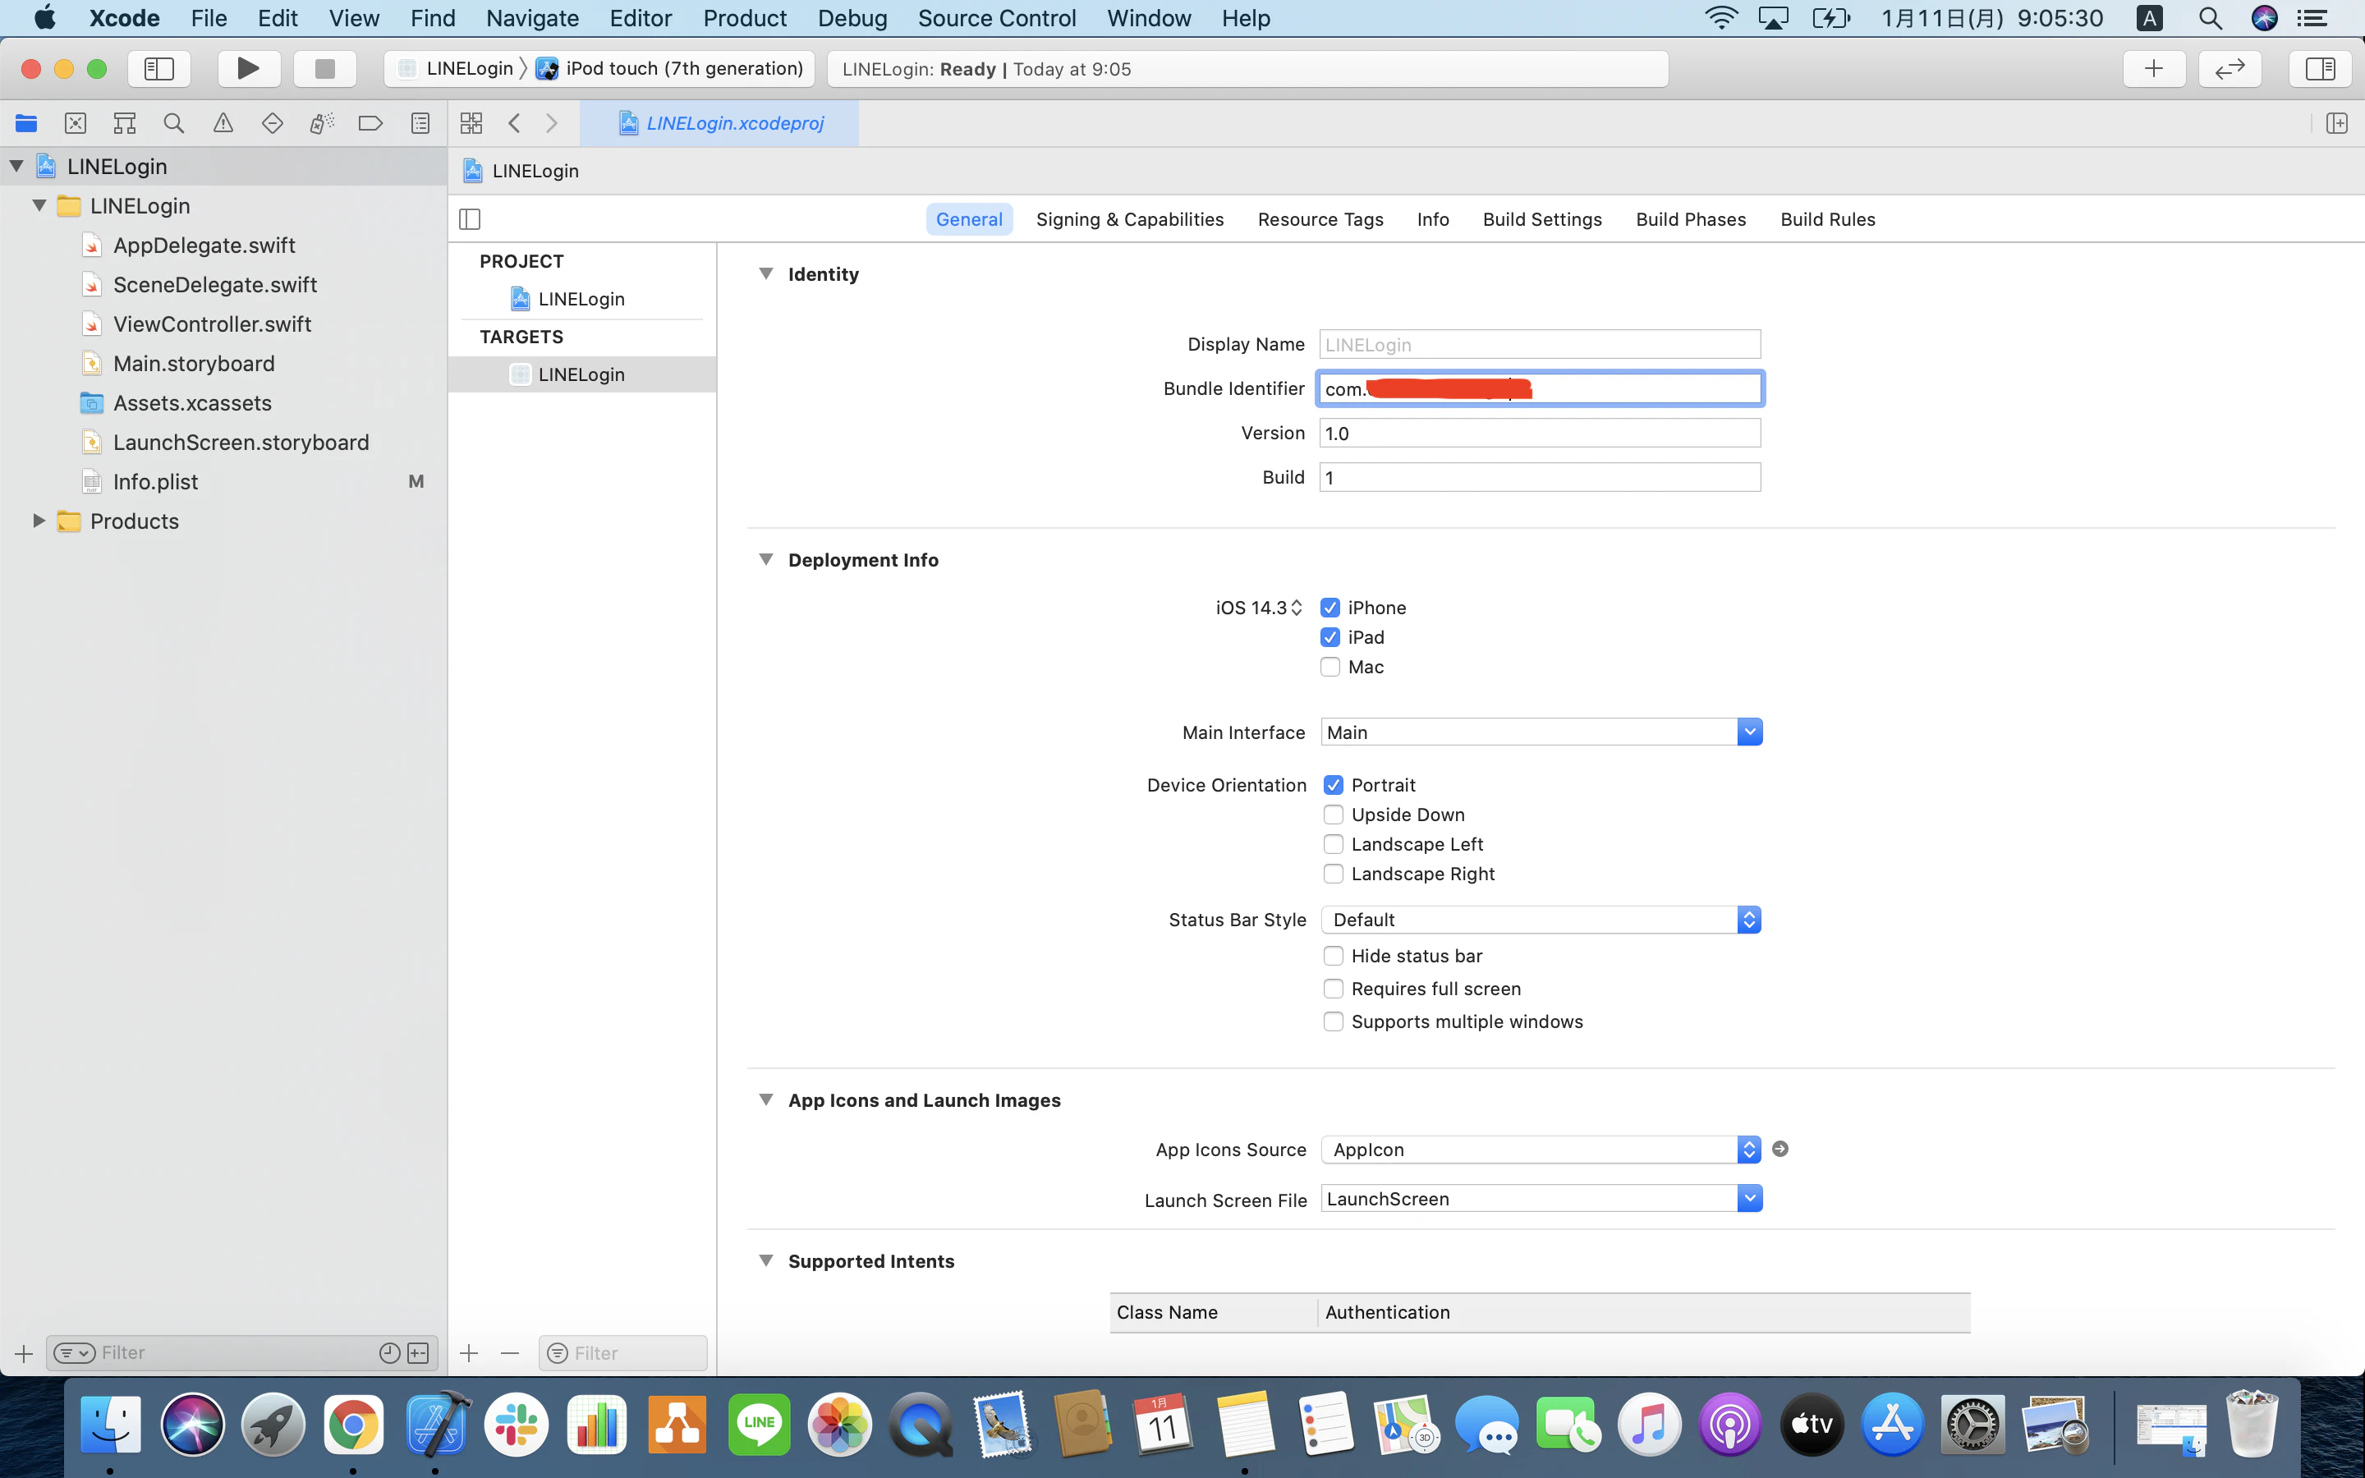Select iPod touch (7th generation) destination

click(x=669, y=68)
